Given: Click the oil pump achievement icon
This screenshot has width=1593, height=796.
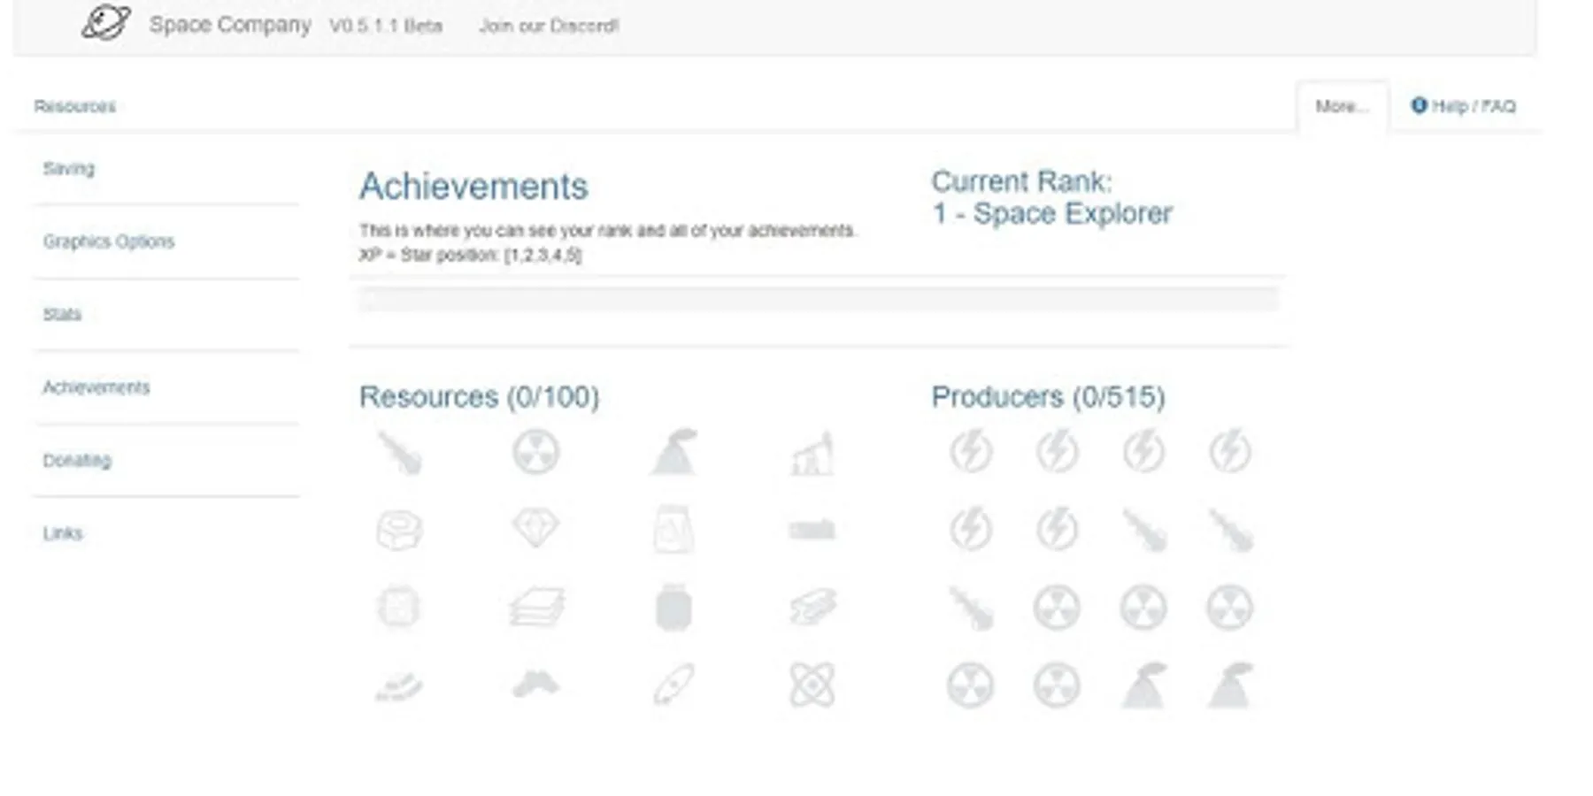Looking at the screenshot, I should pyautogui.click(x=812, y=455).
